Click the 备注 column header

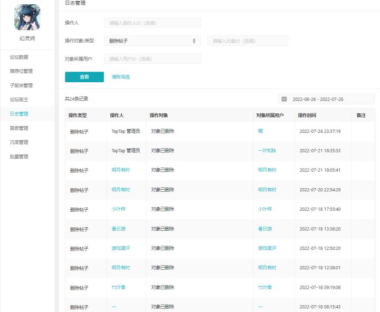pyautogui.click(x=361, y=115)
